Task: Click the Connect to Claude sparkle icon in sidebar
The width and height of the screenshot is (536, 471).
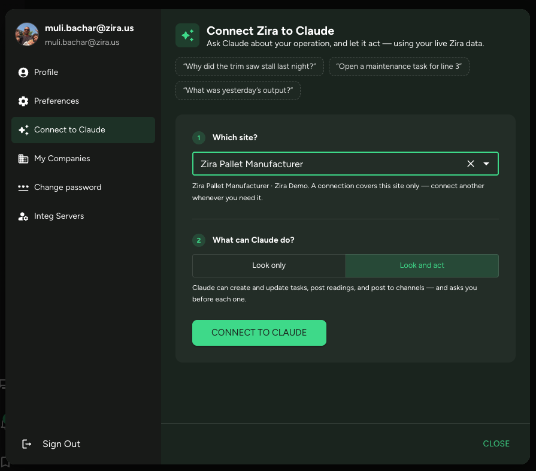Action: click(x=23, y=129)
